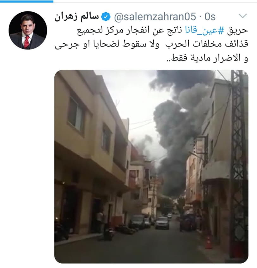The height and width of the screenshot is (268, 257).
Task: Open Salem Zahran's profile picture
Action: [28, 30]
